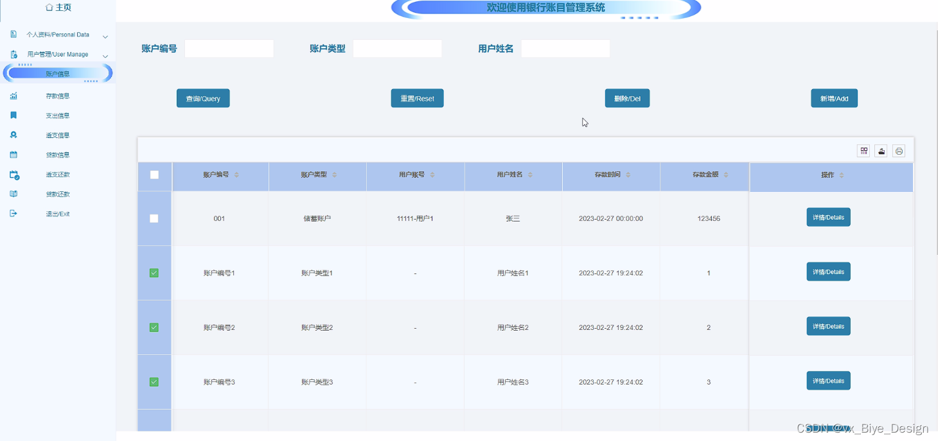Collapse the 用户管理/User Manage chevron

pyautogui.click(x=105, y=56)
